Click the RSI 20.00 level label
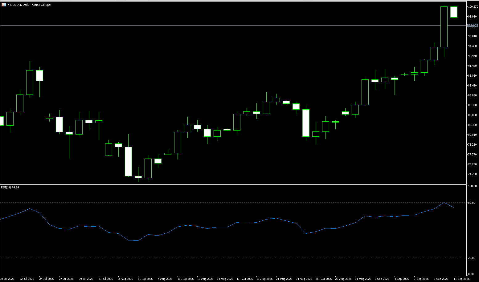479x282 pixels. (x=471, y=258)
